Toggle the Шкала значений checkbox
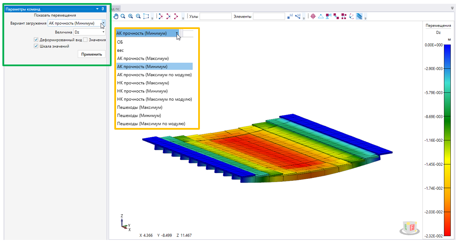The height and width of the screenshot is (243, 460). 36,46
